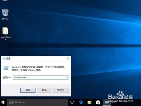Viewport: 141px width, 106px height.
Task: Click the 搜索 Windows search box
Action: click(38, 102)
